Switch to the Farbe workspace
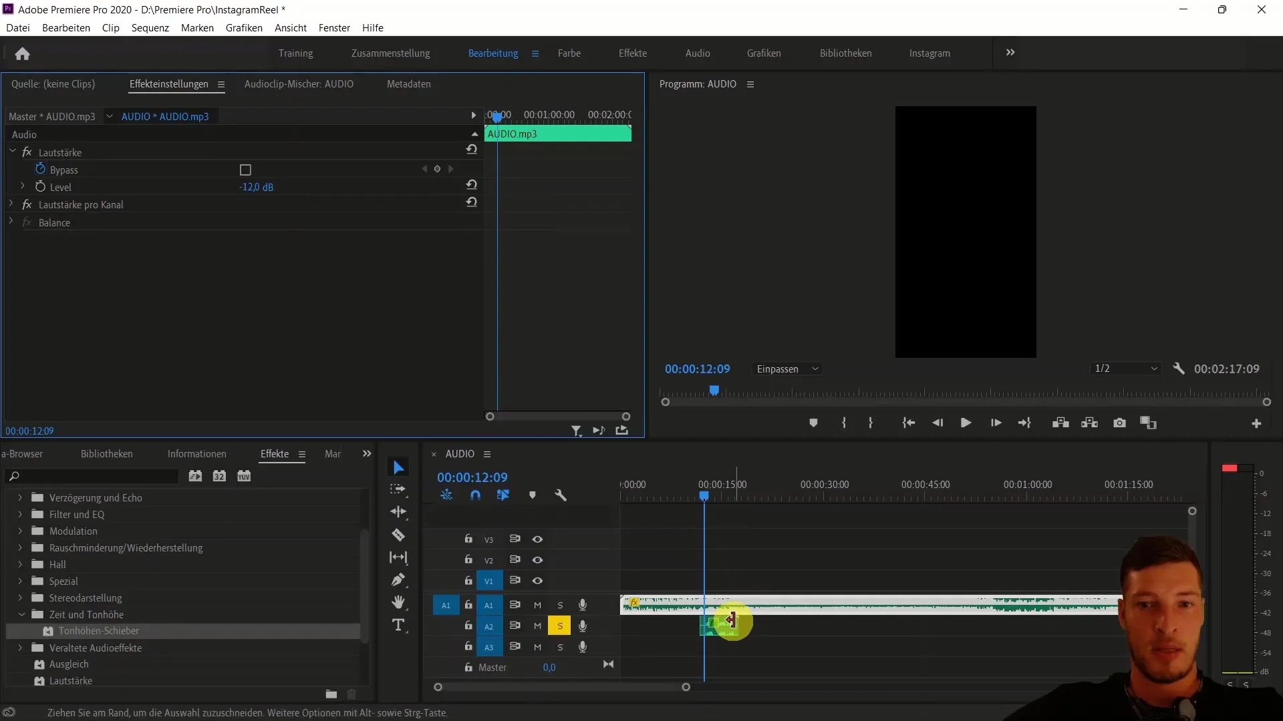 point(569,53)
